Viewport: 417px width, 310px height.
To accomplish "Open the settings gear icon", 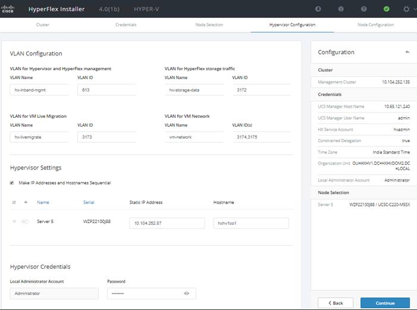I will [406, 9].
